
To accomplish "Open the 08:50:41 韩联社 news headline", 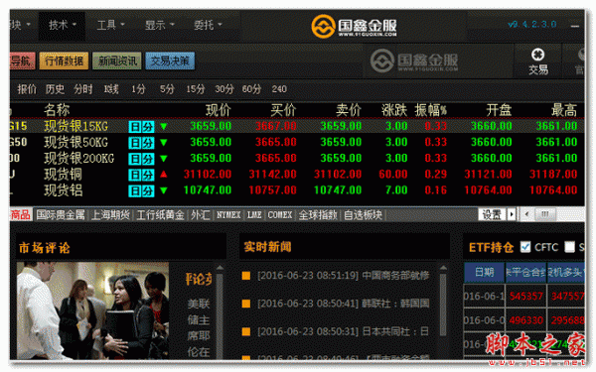I will pos(344,304).
